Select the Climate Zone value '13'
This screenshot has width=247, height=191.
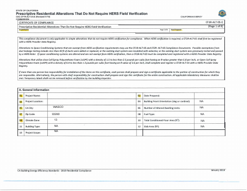pos(56,120)
